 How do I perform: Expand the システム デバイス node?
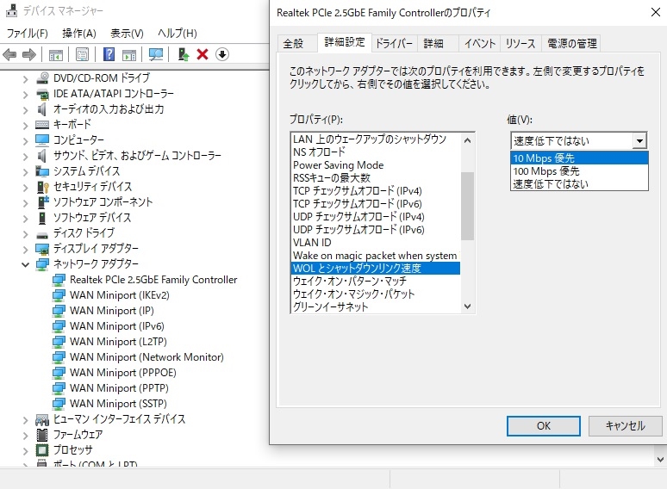point(26,171)
